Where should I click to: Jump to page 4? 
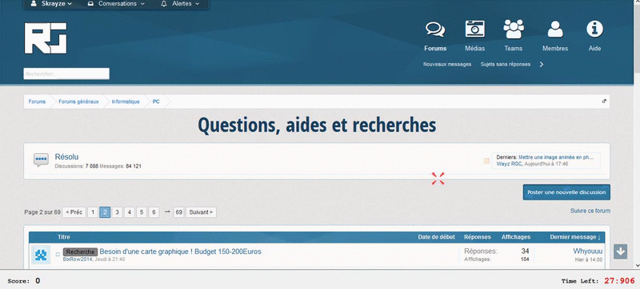click(x=130, y=212)
